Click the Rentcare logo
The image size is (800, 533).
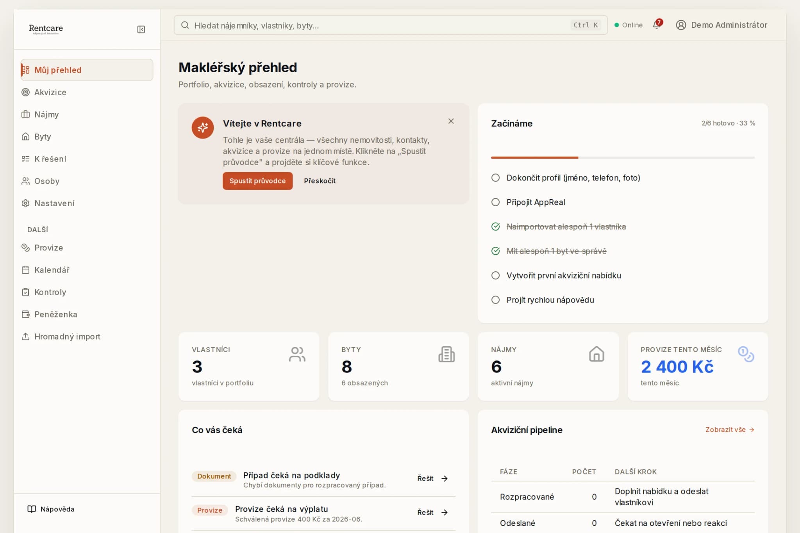pos(46,29)
